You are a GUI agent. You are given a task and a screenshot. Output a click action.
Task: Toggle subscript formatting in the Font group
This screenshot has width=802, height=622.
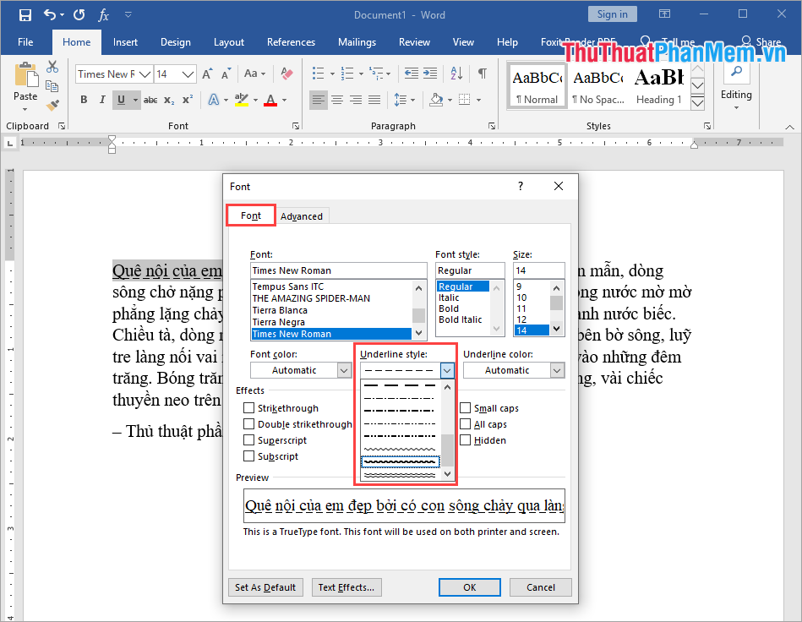tap(169, 100)
